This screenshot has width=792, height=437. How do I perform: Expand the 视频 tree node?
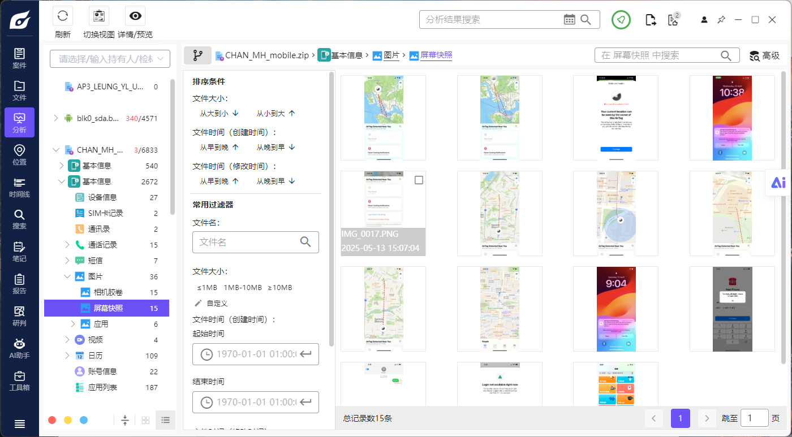(68, 340)
